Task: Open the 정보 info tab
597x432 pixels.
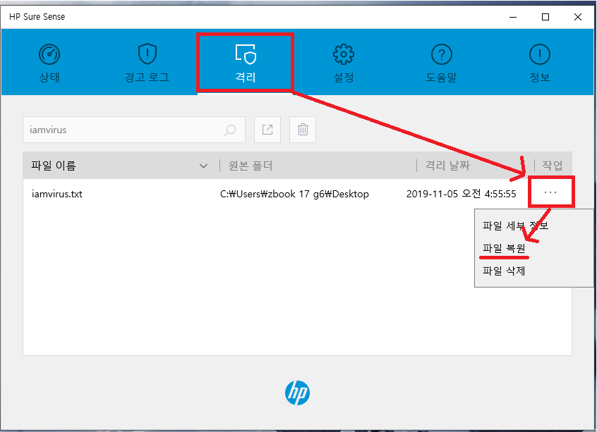Action: [x=540, y=63]
